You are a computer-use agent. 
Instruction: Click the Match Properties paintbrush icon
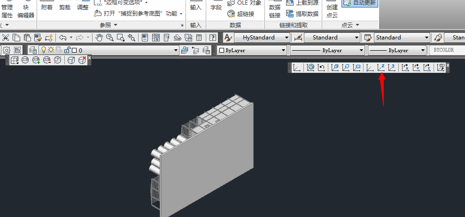tap(38, 38)
